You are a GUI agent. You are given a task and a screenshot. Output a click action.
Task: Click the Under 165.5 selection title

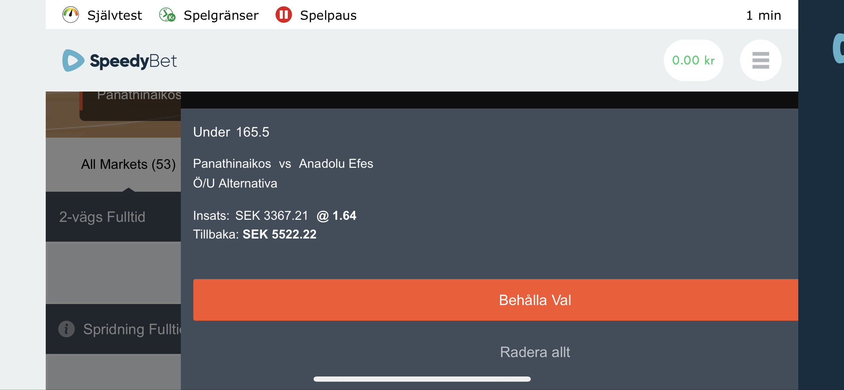click(x=231, y=132)
